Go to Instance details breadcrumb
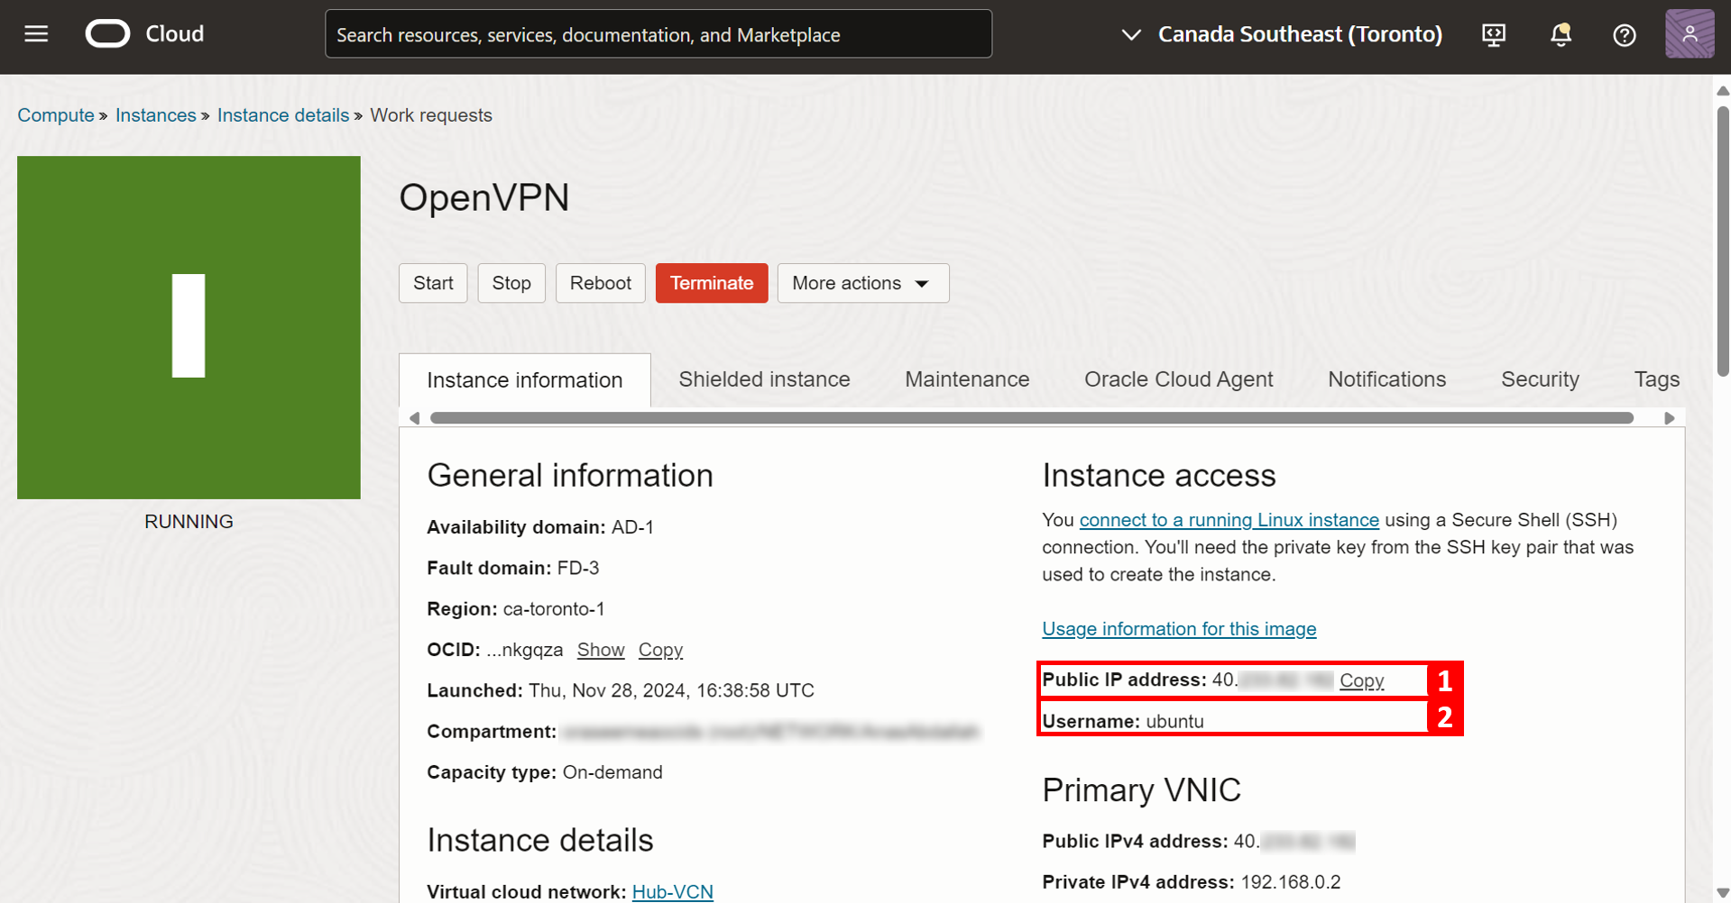 283,115
